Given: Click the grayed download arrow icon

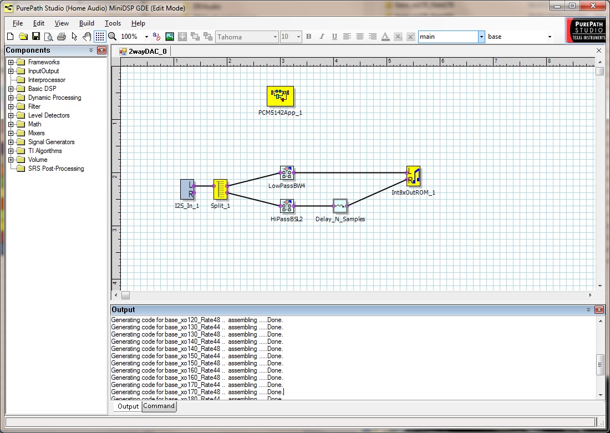Looking at the screenshot, I should (x=182, y=37).
